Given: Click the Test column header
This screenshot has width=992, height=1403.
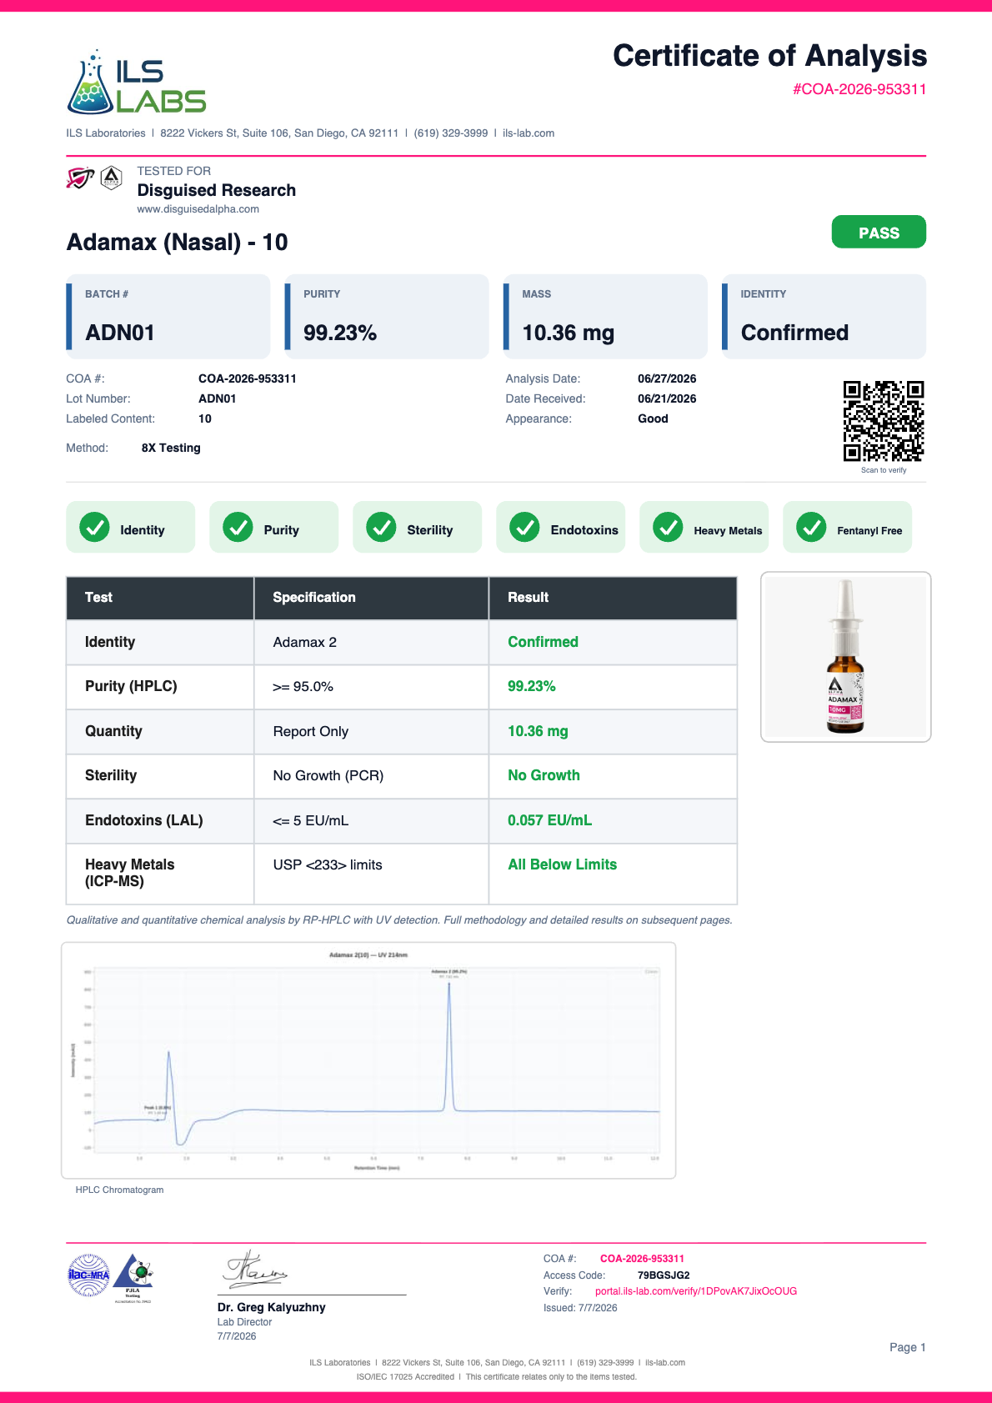Looking at the screenshot, I should tap(160, 598).
